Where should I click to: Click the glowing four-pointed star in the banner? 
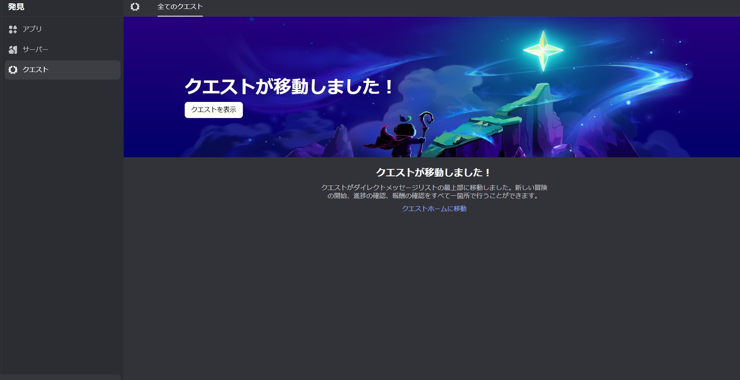tap(543, 51)
